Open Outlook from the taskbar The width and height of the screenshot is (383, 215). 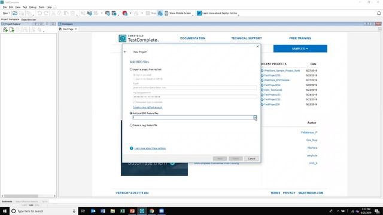93,211
